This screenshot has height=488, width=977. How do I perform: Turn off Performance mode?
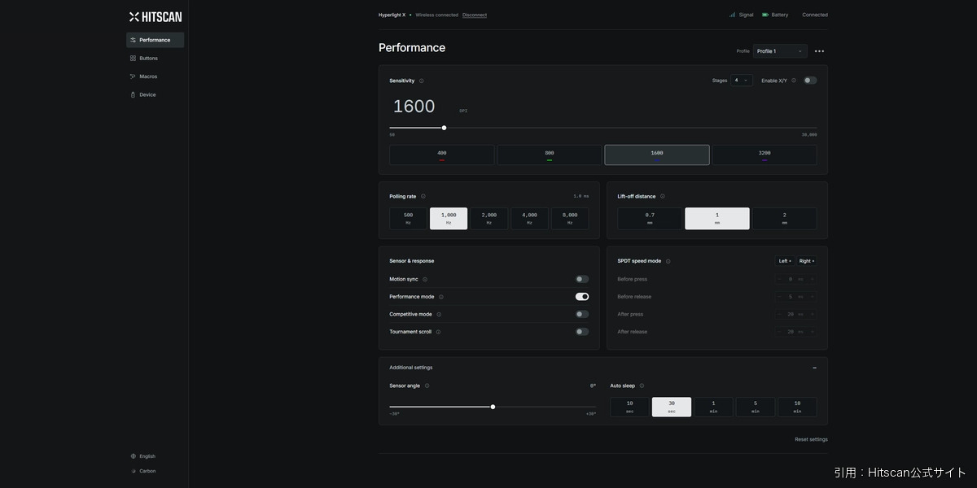coord(582,297)
